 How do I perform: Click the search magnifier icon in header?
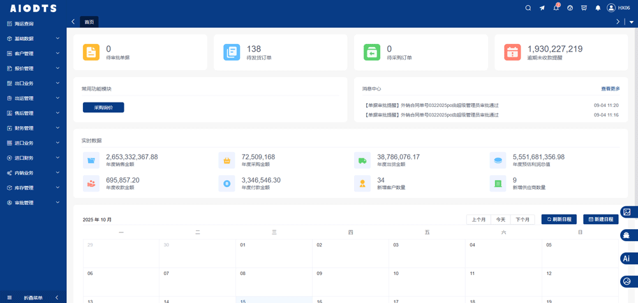(528, 8)
